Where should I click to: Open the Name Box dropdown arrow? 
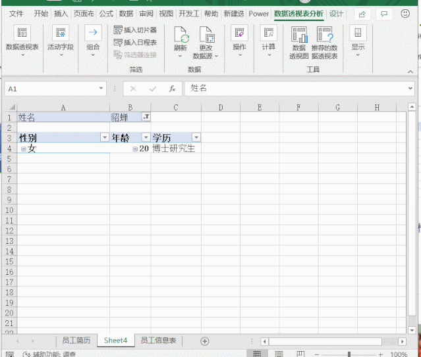coord(101,88)
